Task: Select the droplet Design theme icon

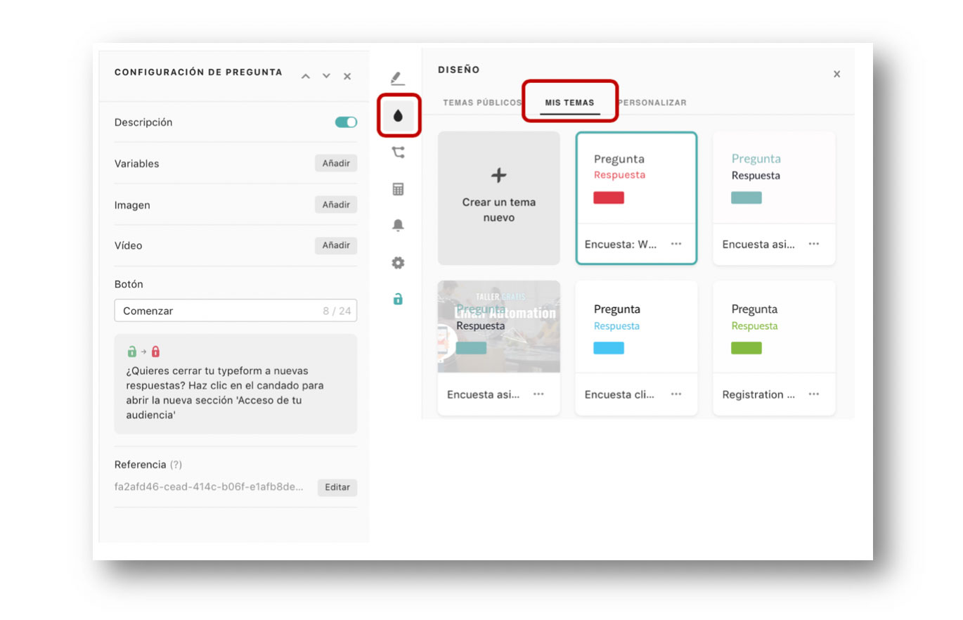Action: coord(398,115)
